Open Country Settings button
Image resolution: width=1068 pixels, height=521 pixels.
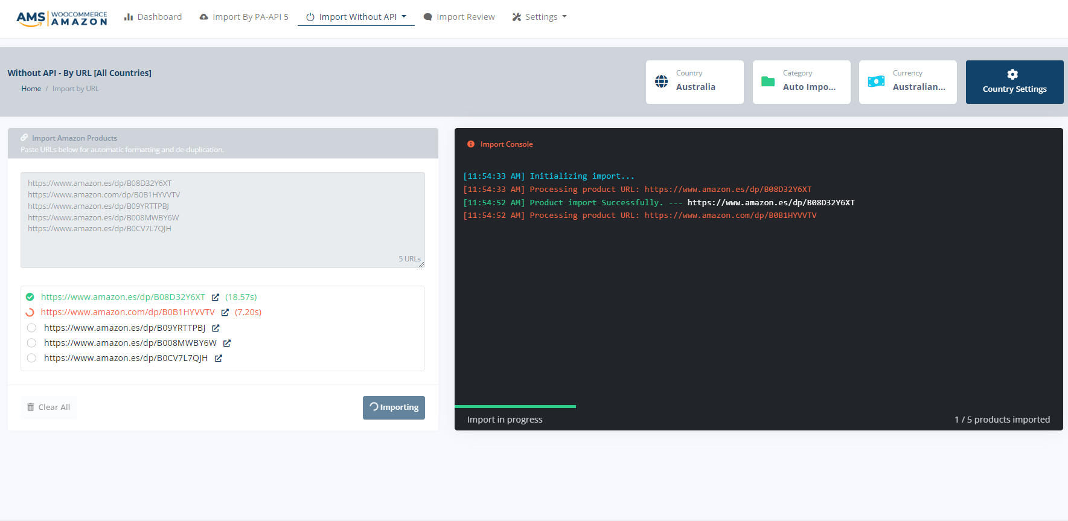(x=1015, y=82)
